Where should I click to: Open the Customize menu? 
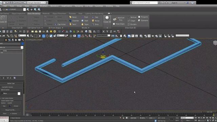tap(99, 6)
